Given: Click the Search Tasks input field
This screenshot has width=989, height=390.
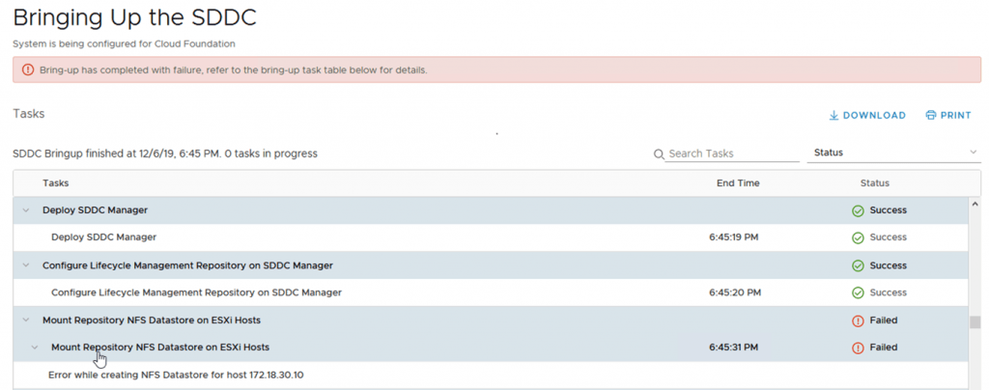Looking at the screenshot, I should click(732, 153).
